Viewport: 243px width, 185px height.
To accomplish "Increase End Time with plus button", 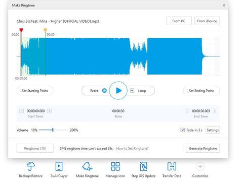I will 215,111.
